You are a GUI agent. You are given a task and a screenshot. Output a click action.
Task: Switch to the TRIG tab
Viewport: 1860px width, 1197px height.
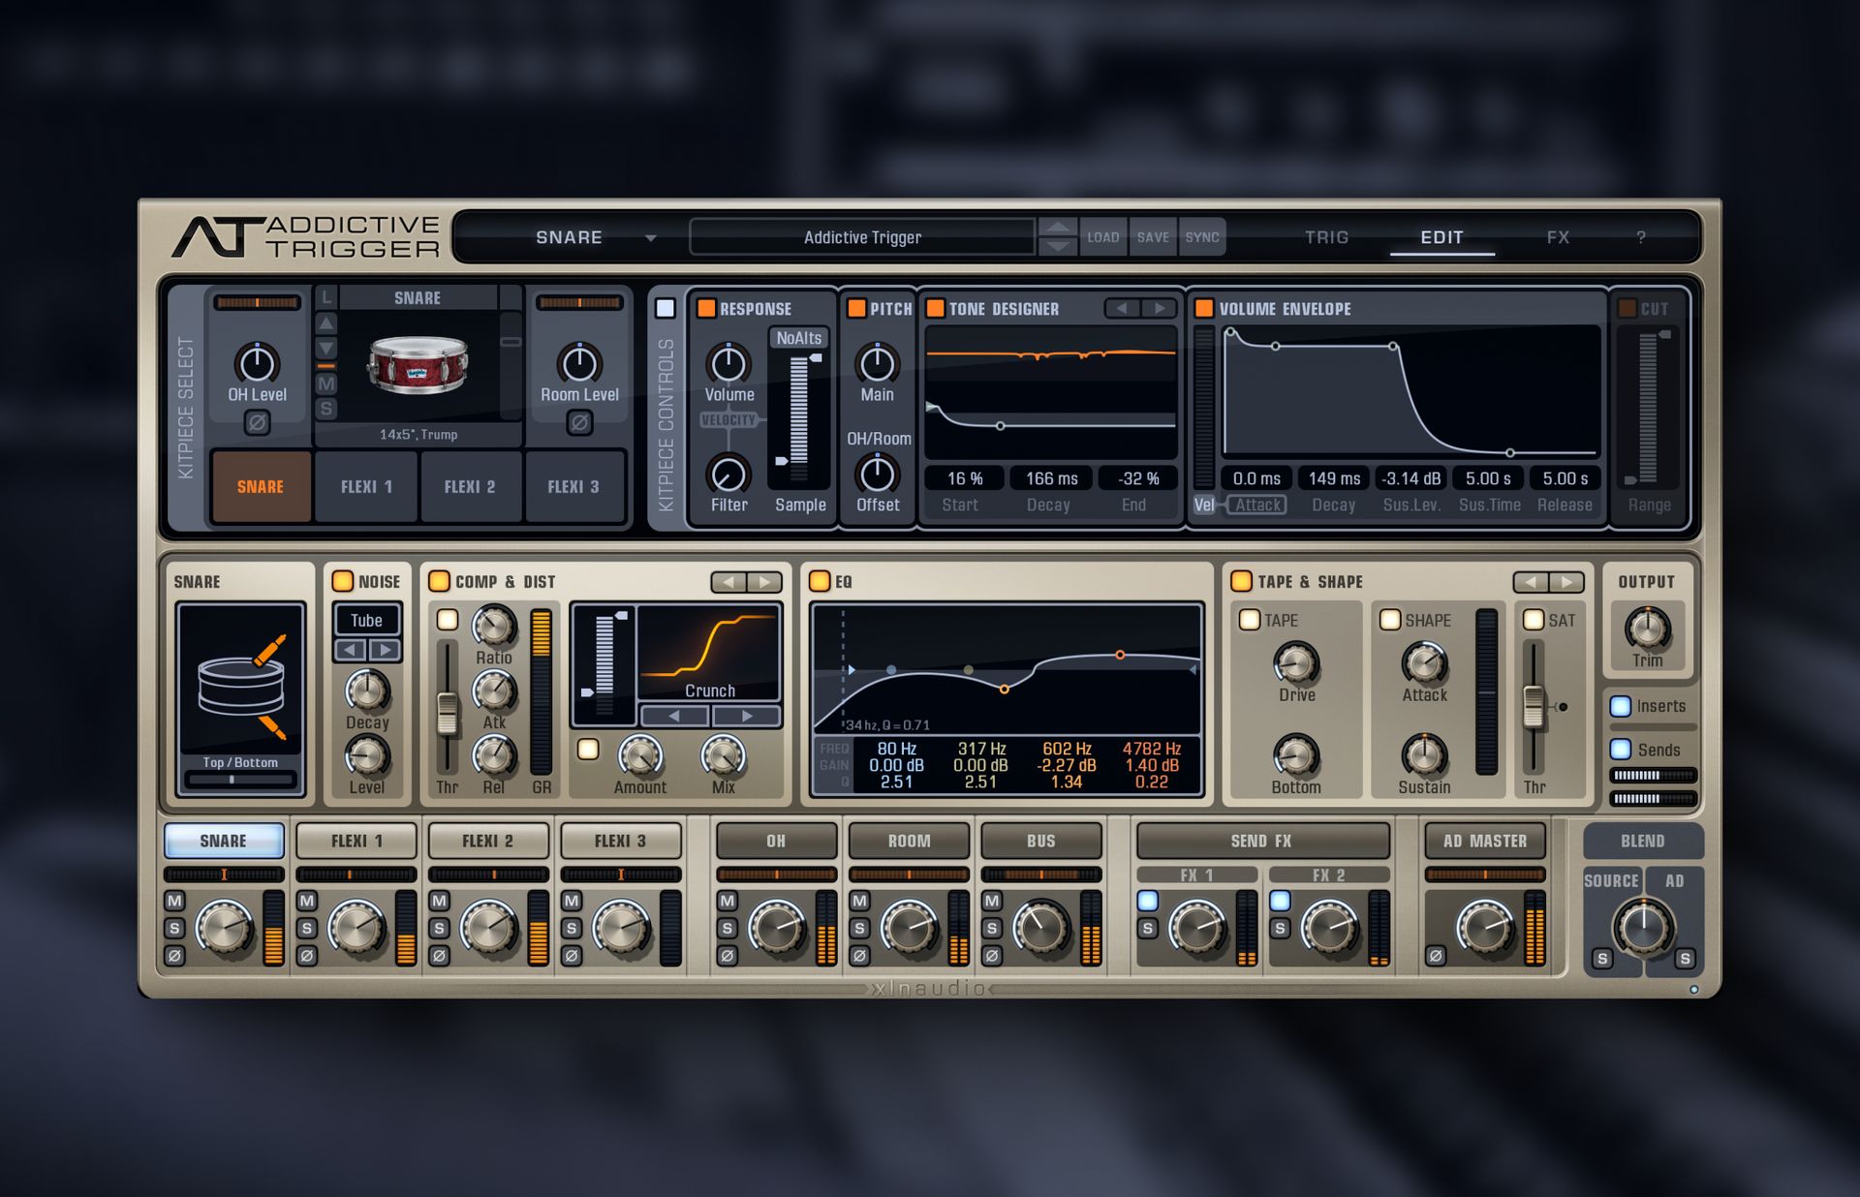(x=1326, y=237)
